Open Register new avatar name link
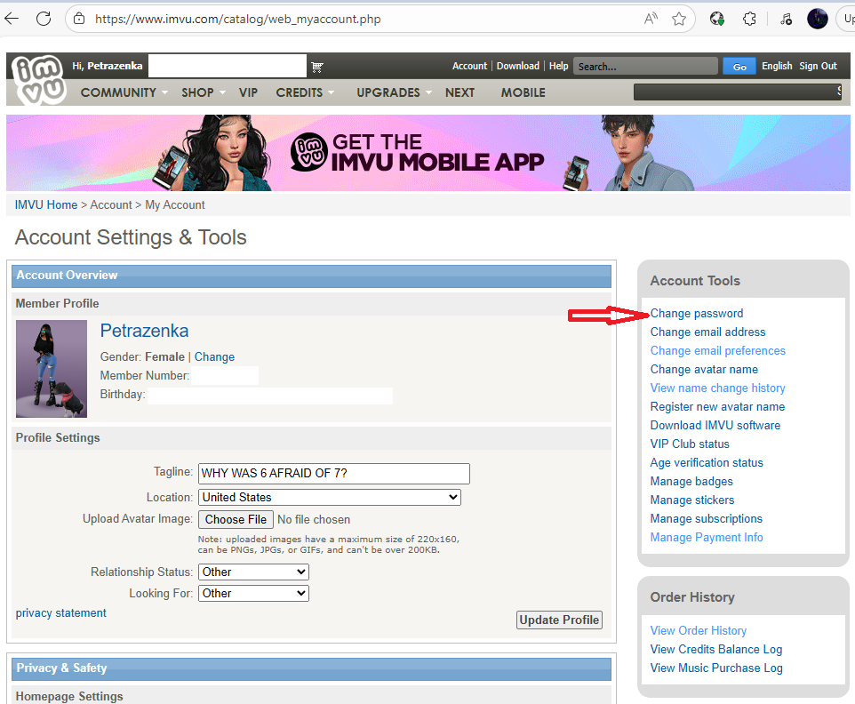 coord(717,407)
